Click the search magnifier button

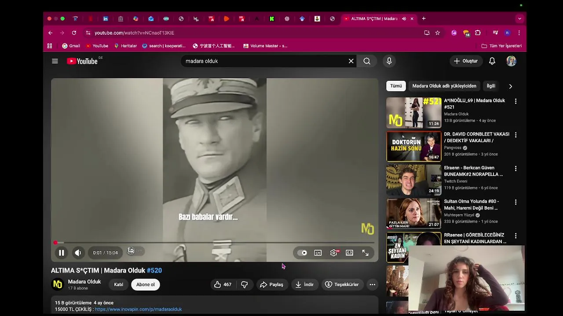pos(367,61)
